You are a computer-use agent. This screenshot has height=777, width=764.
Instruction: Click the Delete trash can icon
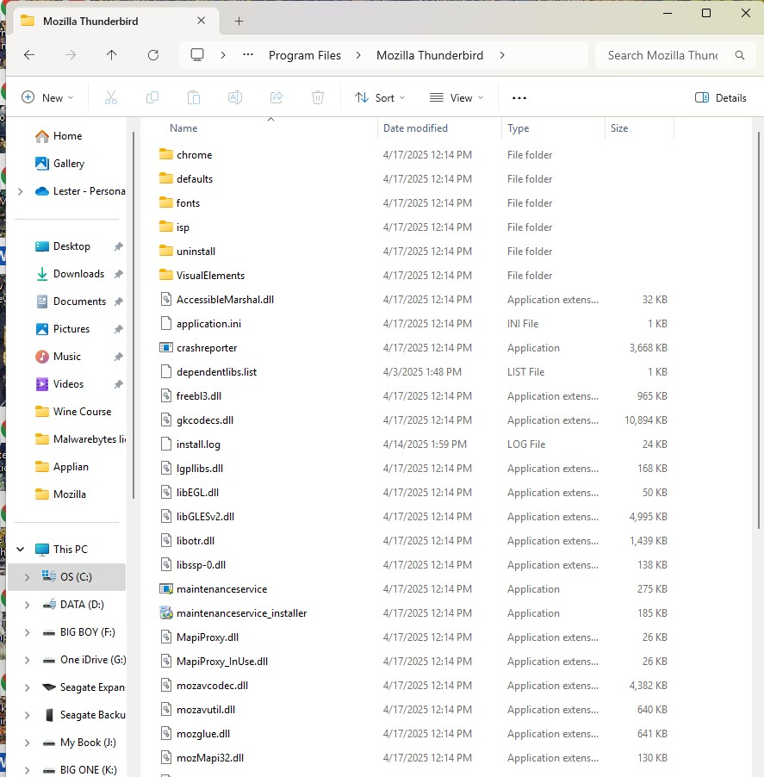pyautogui.click(x=318, y=97)
